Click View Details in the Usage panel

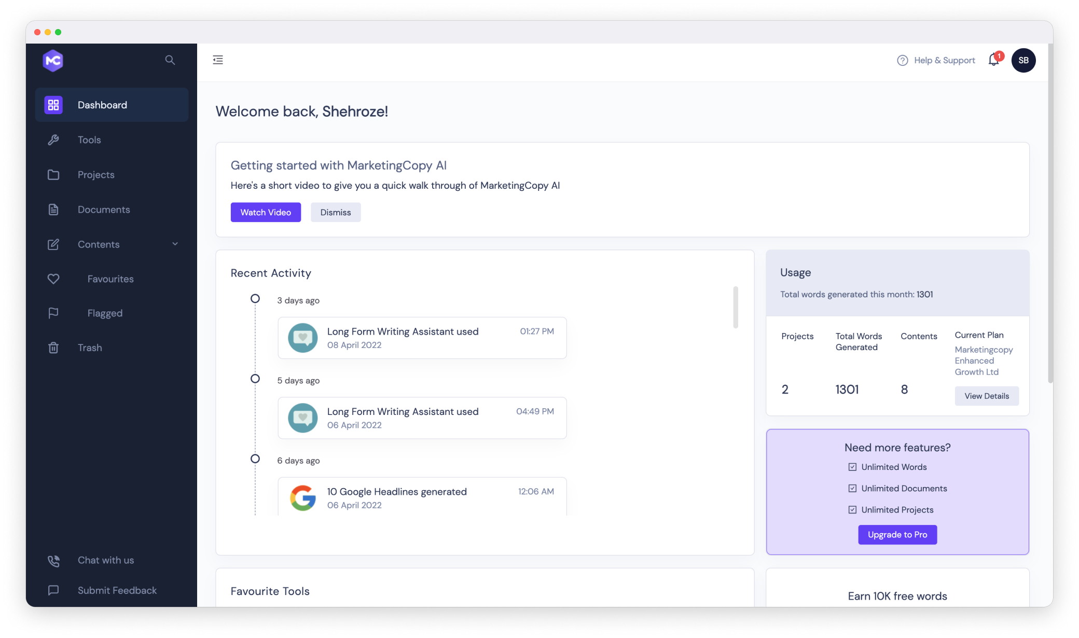click(986, 396)
